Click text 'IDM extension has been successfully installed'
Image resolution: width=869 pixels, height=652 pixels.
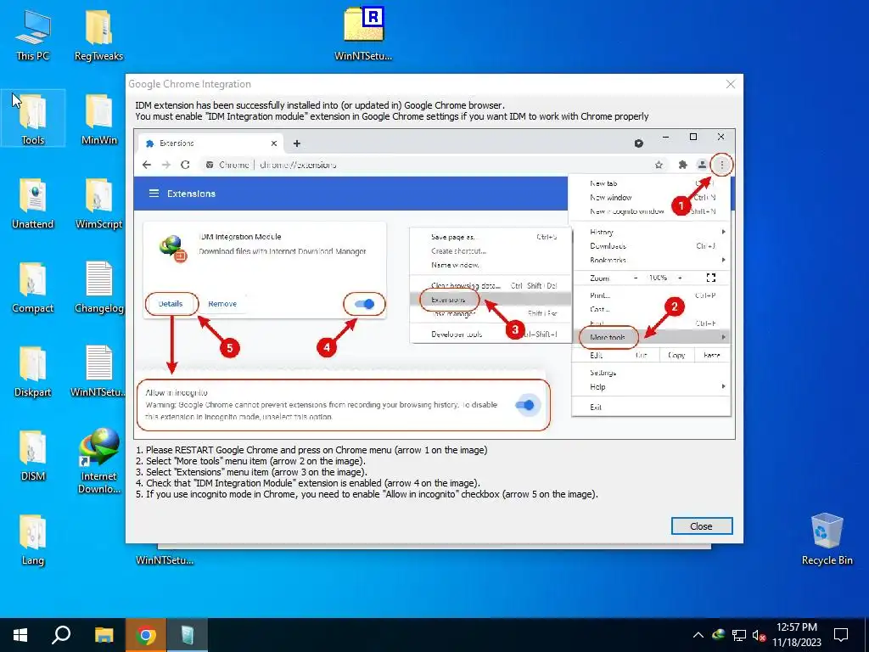pos(320,105)
